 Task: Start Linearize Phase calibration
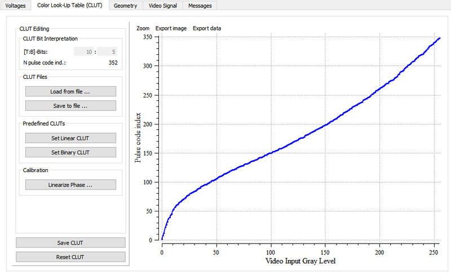[x=70, y=185]
